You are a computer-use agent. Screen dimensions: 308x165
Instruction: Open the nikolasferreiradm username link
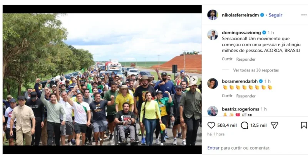(x=240, y=15)
